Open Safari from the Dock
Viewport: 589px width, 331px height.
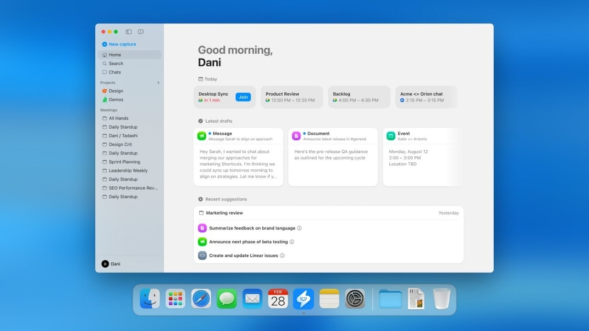point(201,299)
